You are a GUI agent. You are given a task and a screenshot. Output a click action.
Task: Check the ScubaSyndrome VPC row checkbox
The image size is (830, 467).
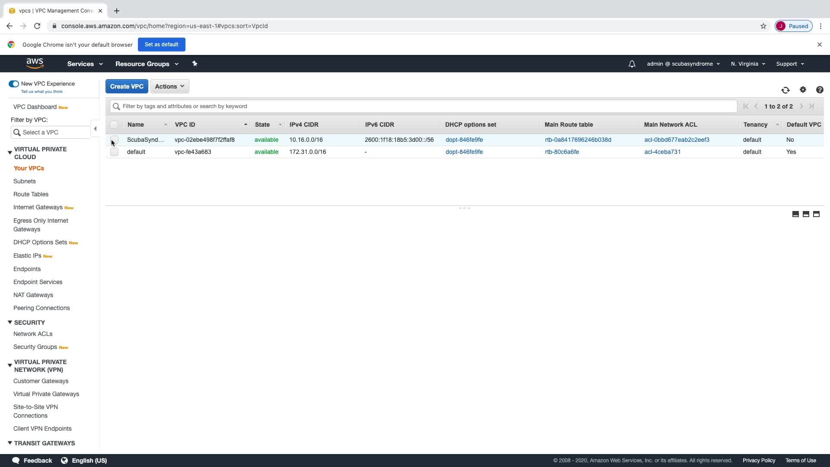pyautogui.click(x=114, y=140)
